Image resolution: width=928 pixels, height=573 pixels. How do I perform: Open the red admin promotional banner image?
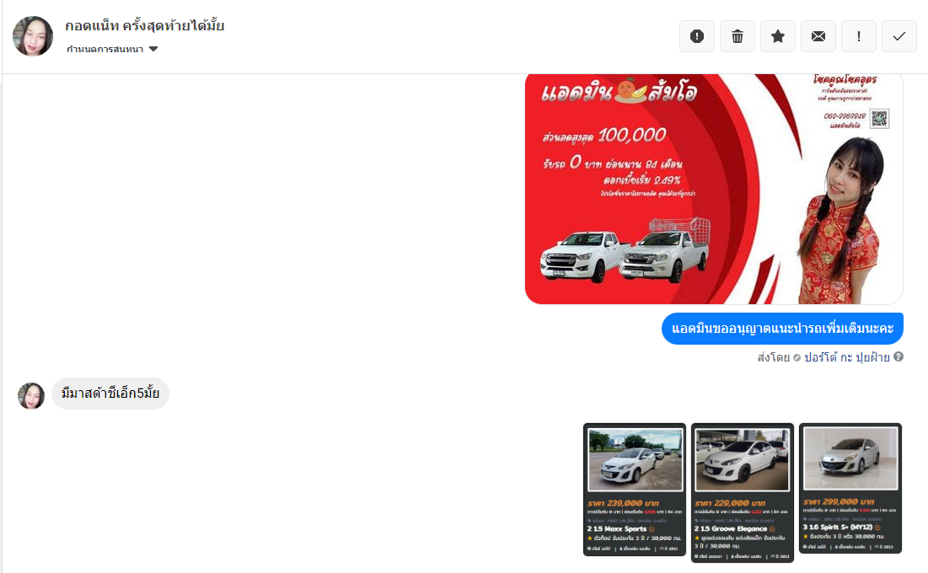point(714,189)
